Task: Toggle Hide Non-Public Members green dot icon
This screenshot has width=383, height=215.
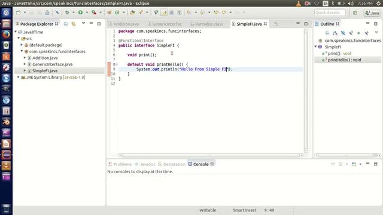Action: click(x=358, y=33)
